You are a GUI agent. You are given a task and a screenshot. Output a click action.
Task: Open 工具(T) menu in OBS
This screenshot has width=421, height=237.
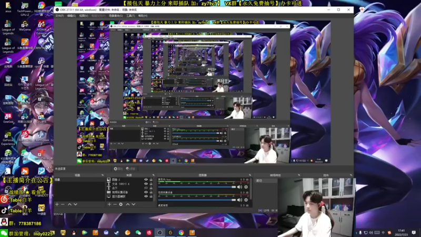[131, 16]
